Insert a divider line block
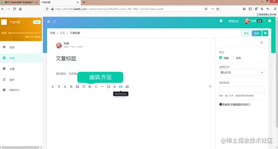The image size is (278, 149). tap(102, 87)
